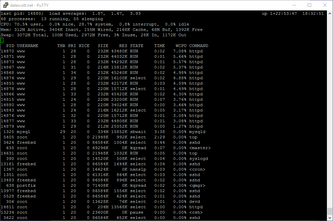Click the PRI column header
This screenshot has width=333, height=221.
coord(72,46)
